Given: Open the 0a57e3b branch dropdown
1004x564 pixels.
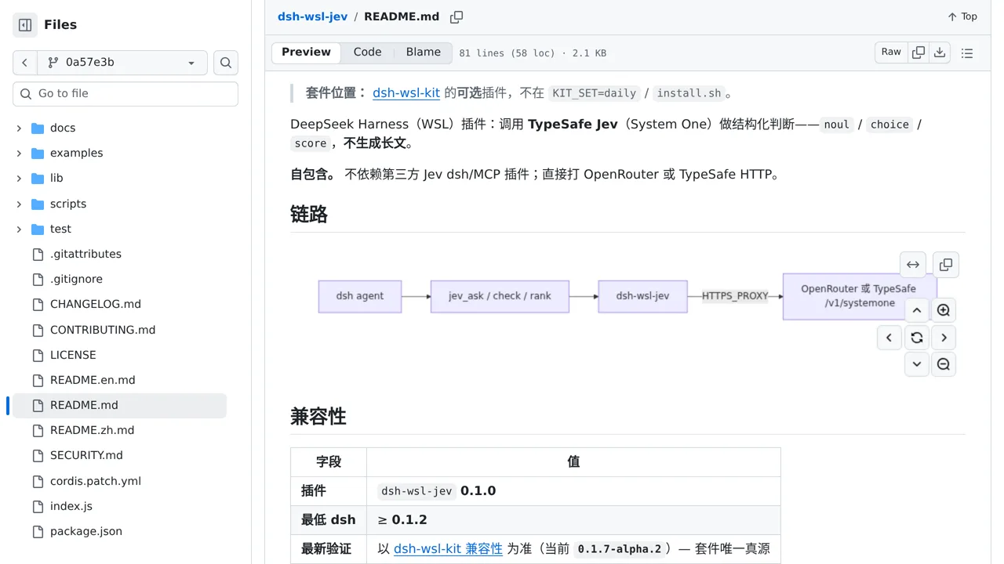Looking at the screenshot, I should (122, 63).
